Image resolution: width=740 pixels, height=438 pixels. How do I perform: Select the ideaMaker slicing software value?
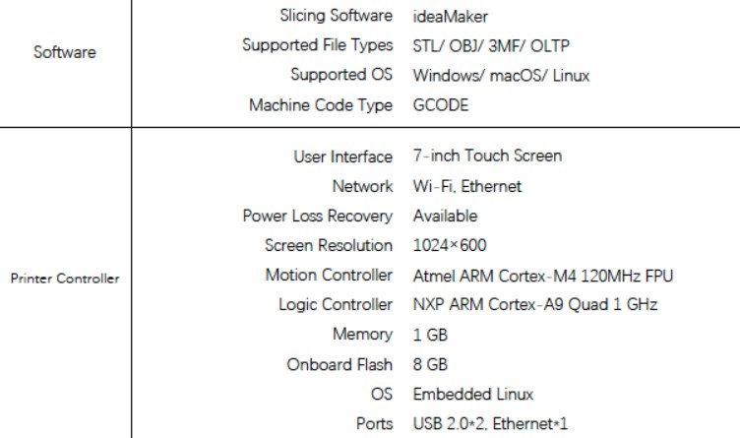pos(451,17)
